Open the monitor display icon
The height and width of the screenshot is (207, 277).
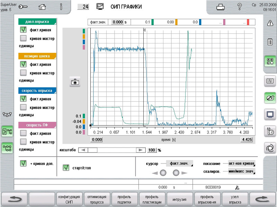[x=270, y=115]
